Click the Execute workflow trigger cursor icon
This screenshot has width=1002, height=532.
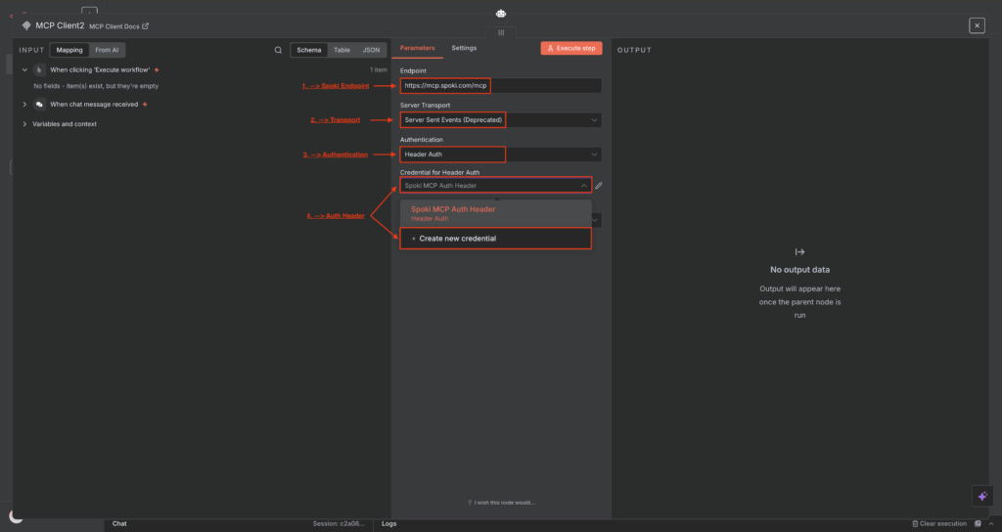39,70
